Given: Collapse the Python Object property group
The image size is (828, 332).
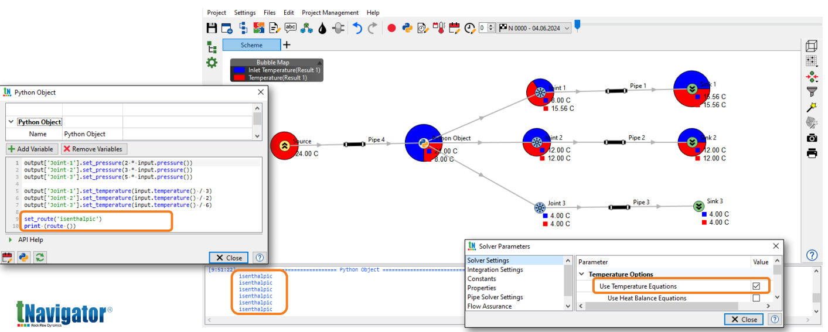Looking at the screenshot, I should click(11, 122).
